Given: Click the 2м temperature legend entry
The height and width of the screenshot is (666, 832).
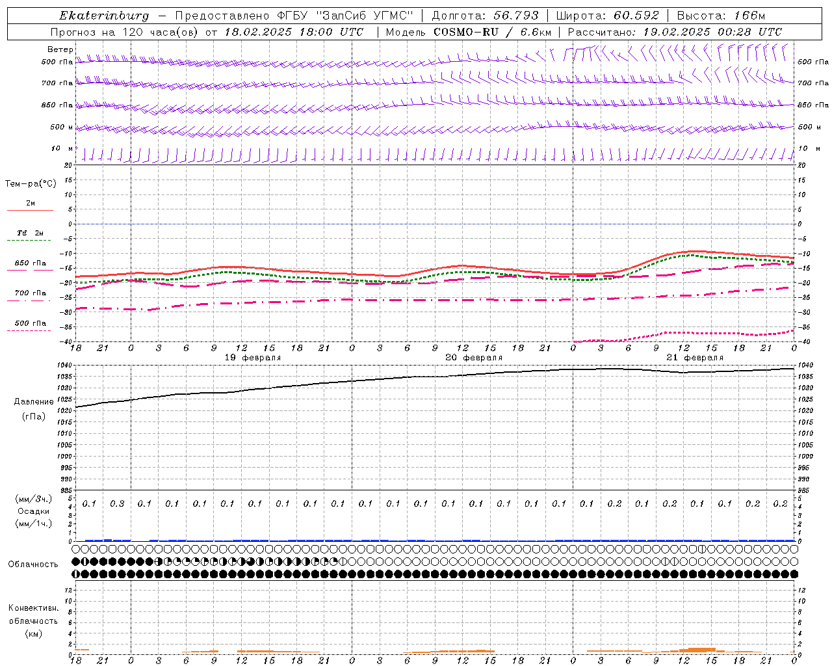Looking at the screenshot, I should tap(31, 204).
